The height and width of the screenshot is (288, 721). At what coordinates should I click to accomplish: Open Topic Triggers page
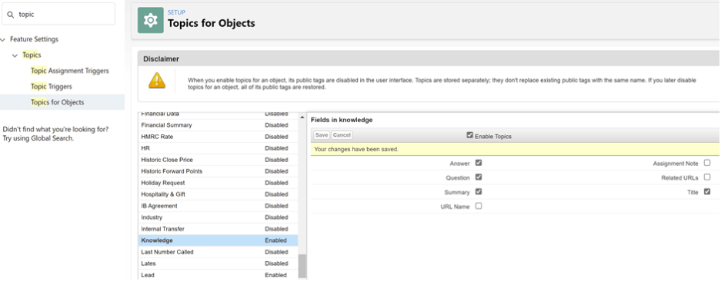click(x=52, y=86)
